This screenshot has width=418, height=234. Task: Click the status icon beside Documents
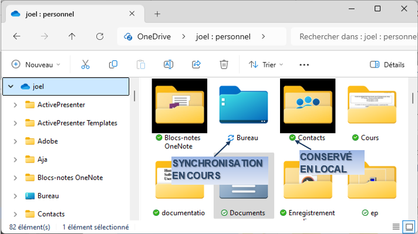(224, 213)
